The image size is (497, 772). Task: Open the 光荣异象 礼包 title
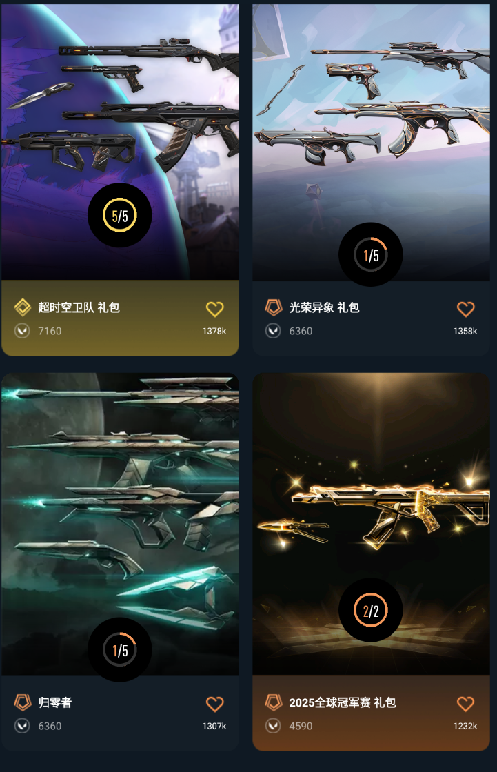[x=324, y=307]
